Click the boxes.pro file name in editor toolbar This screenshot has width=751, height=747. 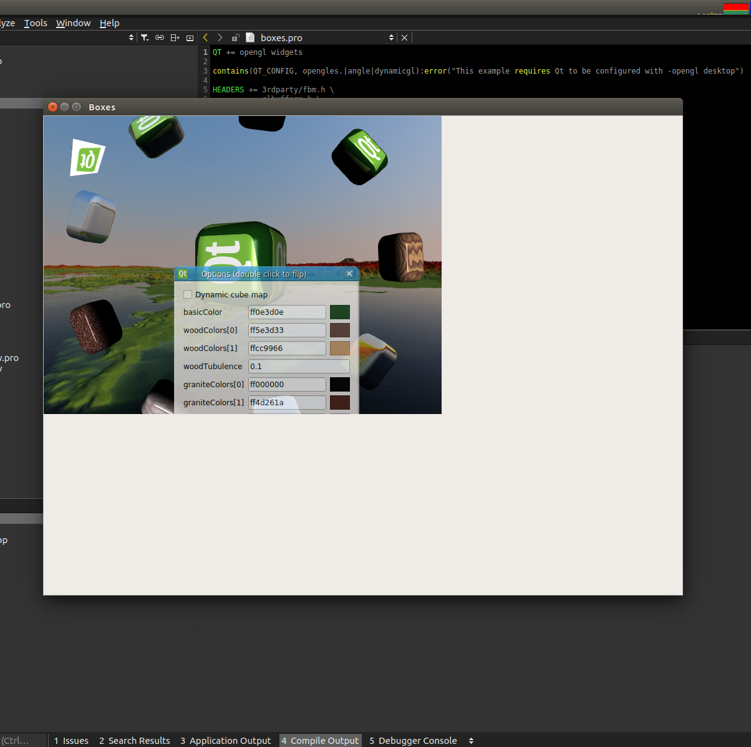[281, 38]
